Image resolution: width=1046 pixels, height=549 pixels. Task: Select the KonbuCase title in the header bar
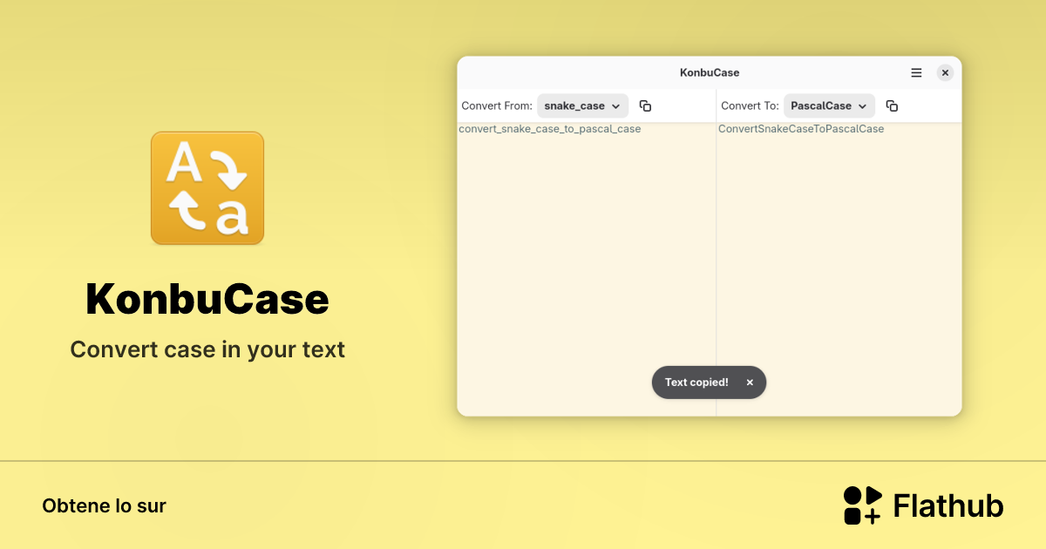click(709, 72)
